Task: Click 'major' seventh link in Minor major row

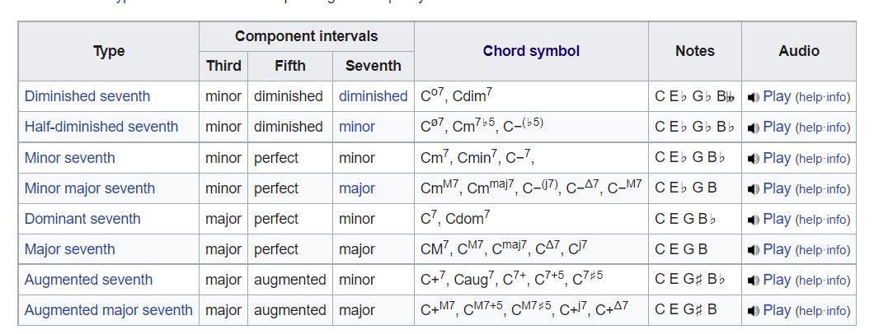Action: (x=357, y=188)
